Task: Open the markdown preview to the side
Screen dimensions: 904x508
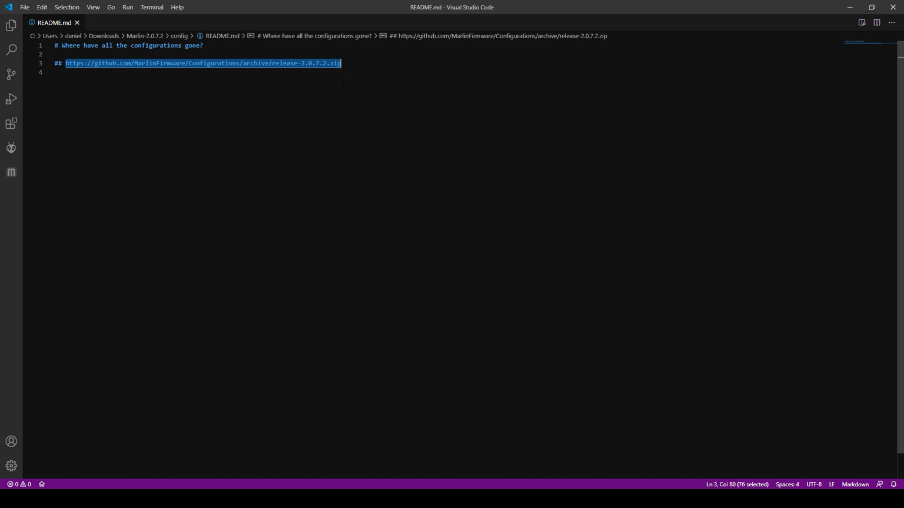Action: 862,22
